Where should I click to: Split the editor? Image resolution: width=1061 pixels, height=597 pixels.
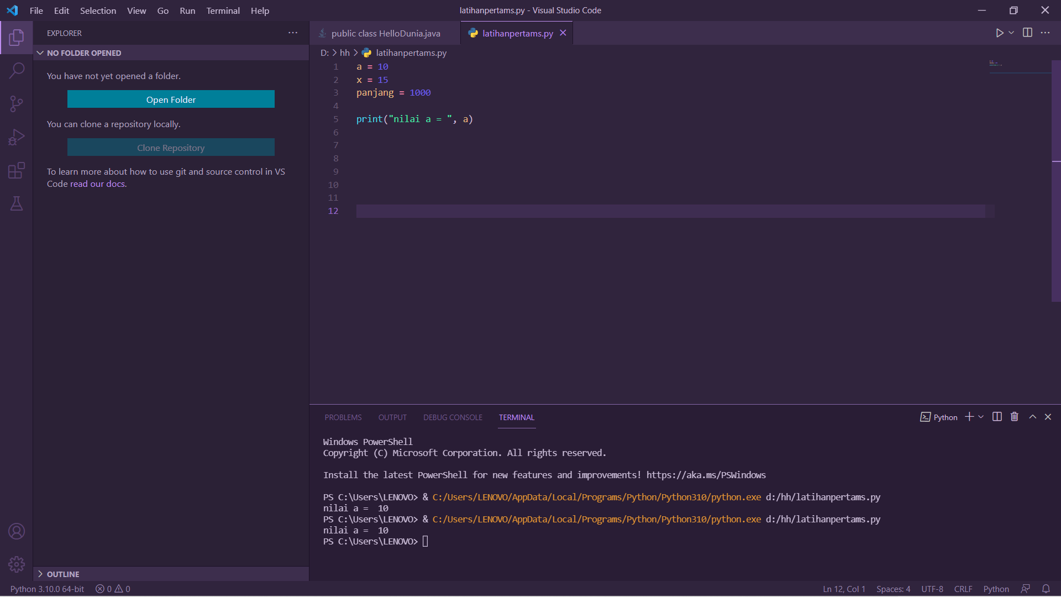(1027, 33)
